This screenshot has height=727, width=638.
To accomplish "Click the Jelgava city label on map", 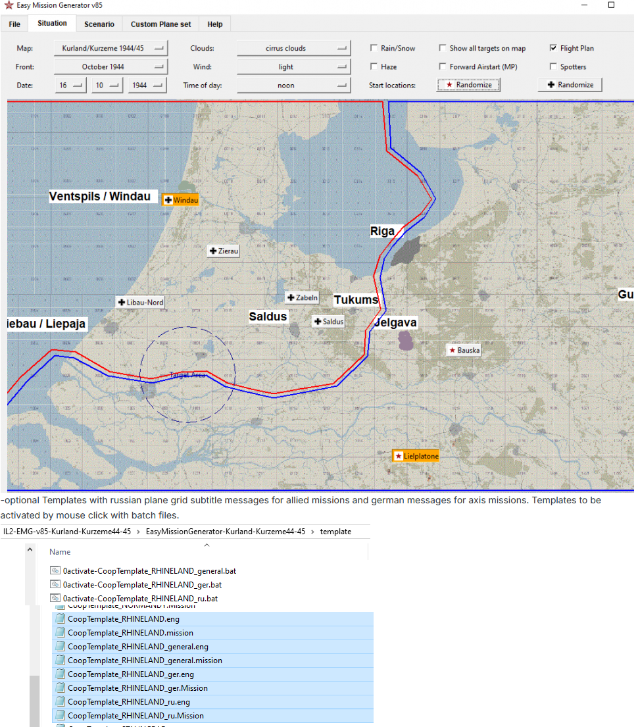I will click(395, 322).
